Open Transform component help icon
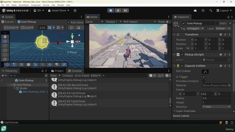This screenshot has height=132, width=235. coord(221,34)
